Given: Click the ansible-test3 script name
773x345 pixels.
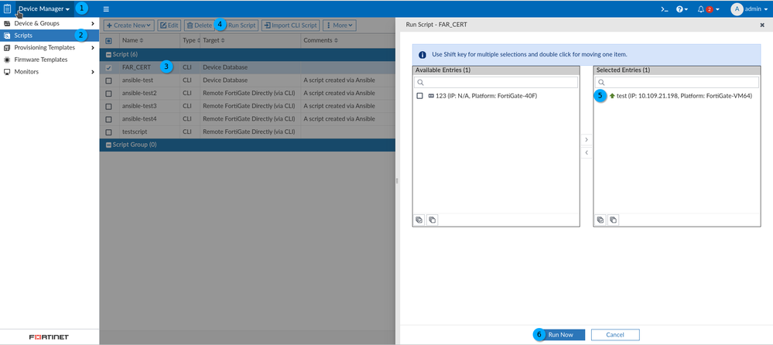Looking at the screenshot, I should coord(139,106).
